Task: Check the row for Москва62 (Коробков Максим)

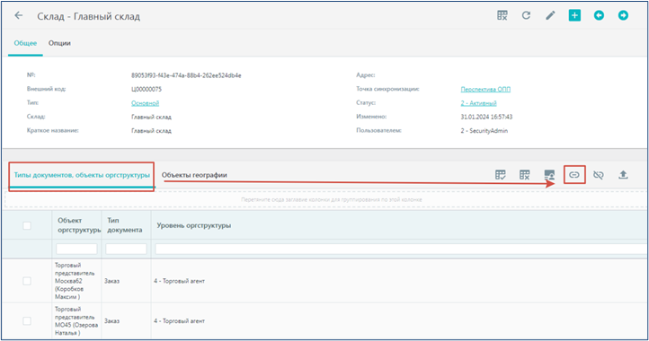Action: click(x=27, y=281)
